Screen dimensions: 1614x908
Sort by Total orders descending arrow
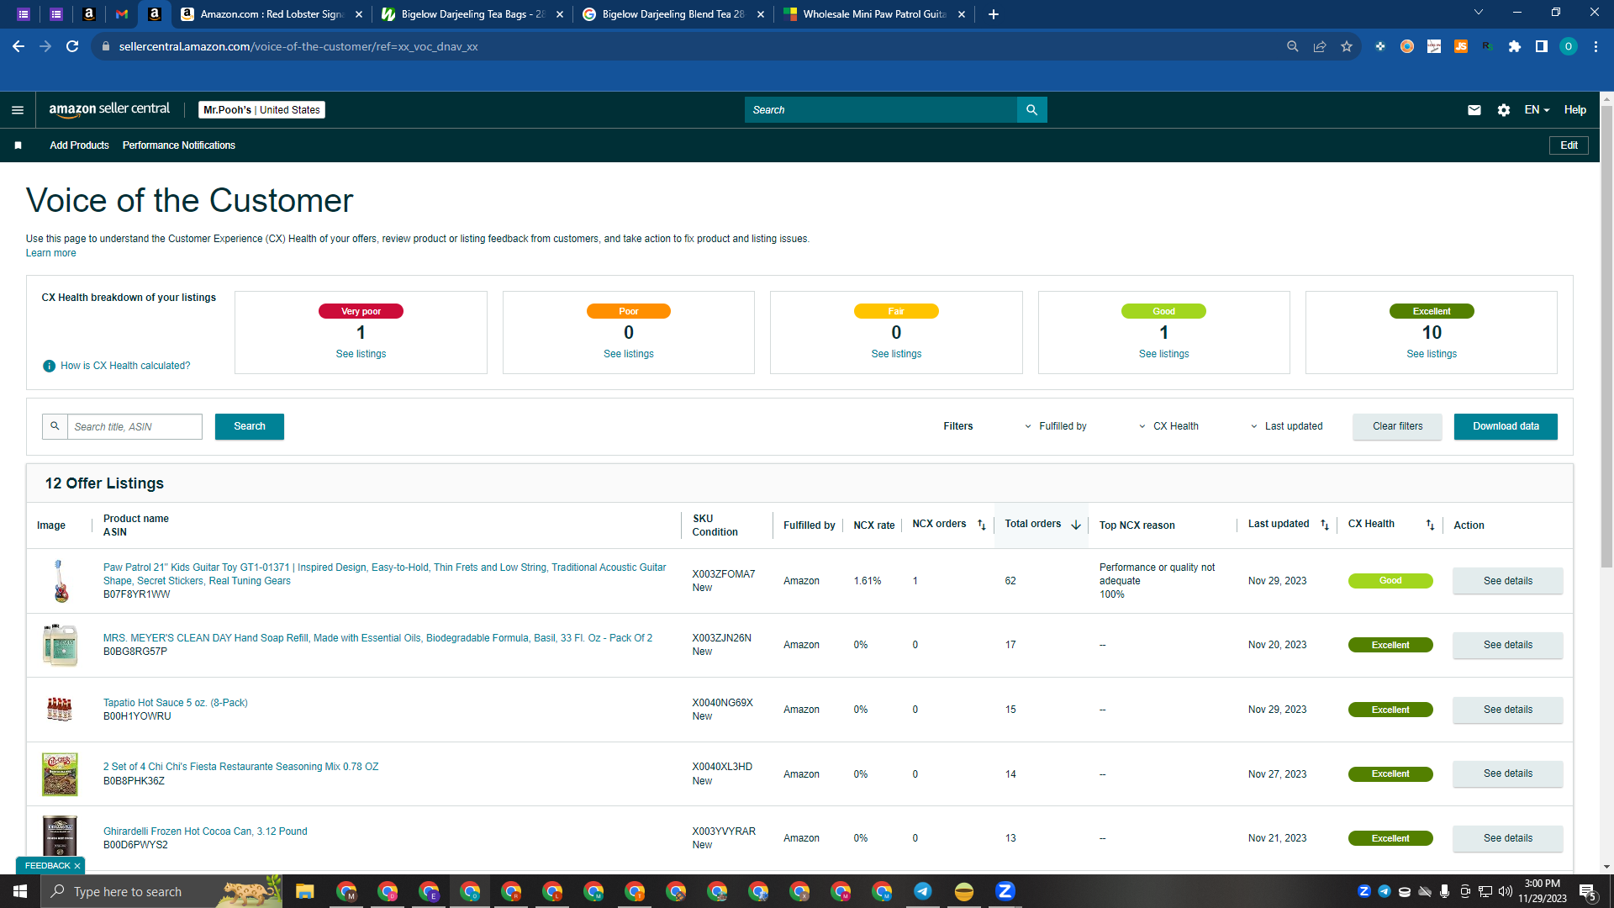[x=1075, y=525]
